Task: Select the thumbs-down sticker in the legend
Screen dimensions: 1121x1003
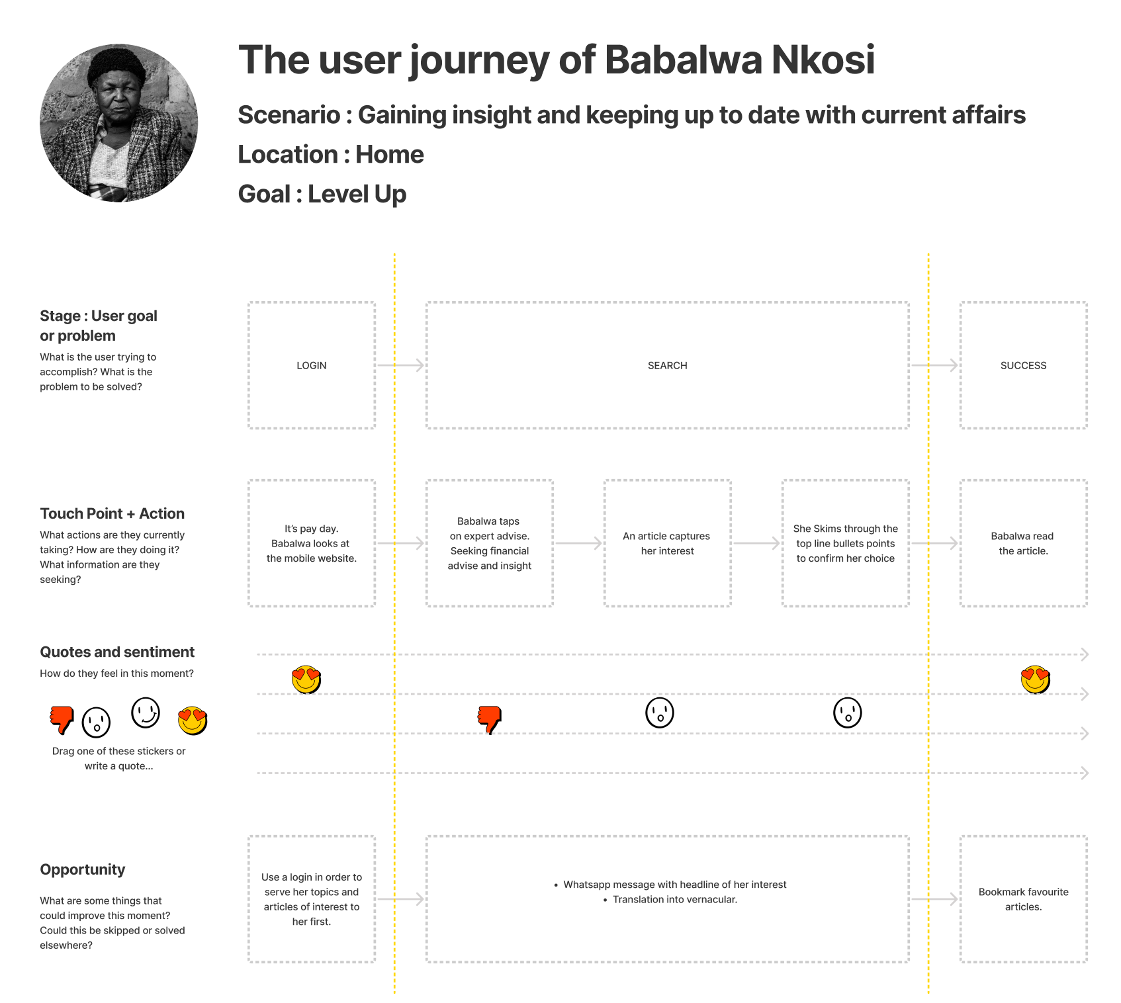Action: (x=62, y=720)
